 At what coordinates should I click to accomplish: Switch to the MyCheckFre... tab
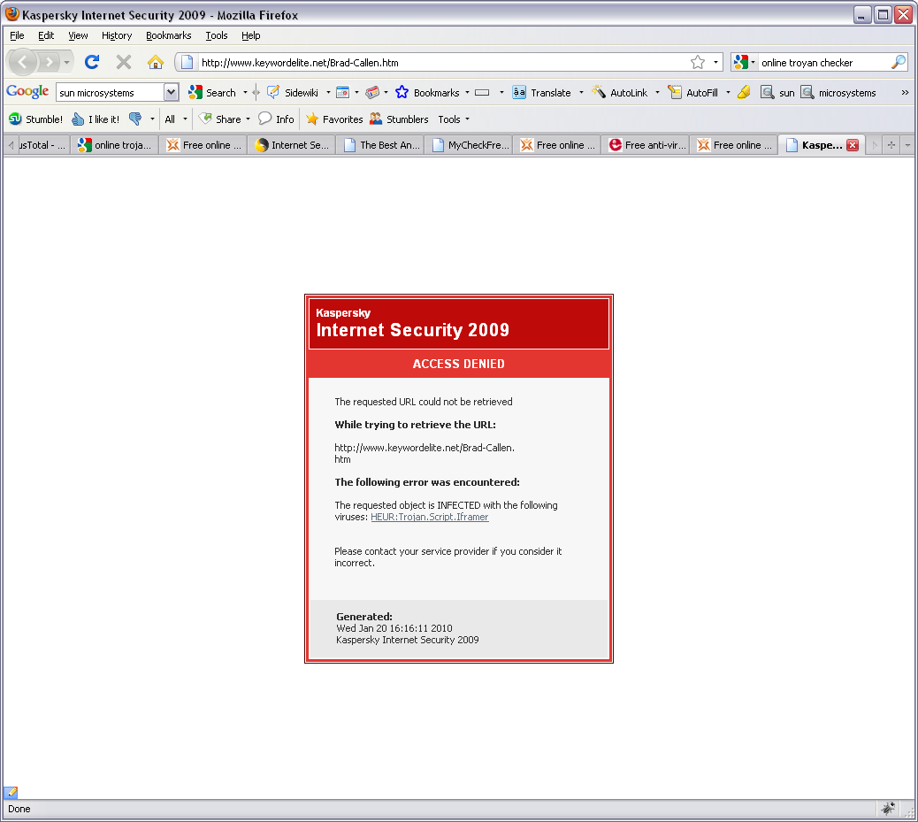(x=470, y=145)
